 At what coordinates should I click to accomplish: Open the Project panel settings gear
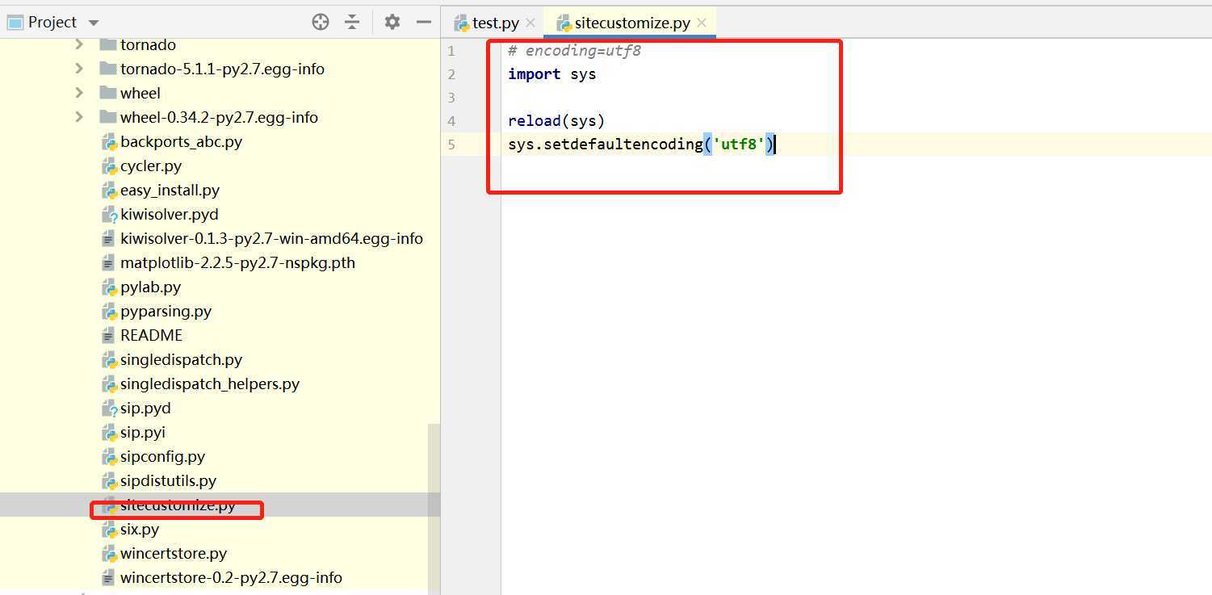click(392, 22)
